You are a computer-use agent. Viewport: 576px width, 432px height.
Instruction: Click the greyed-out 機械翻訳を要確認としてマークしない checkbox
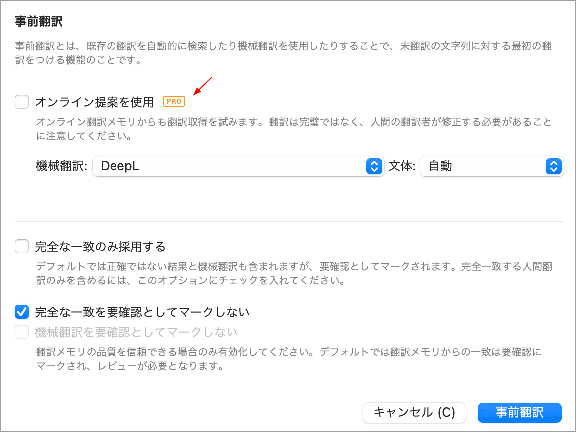tap(22, 332)
